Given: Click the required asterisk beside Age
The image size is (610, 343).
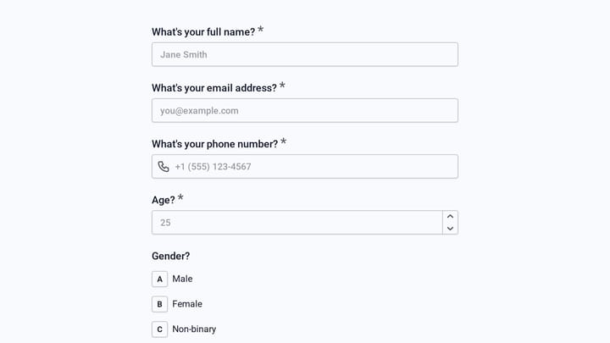Looking at the screenshot, I should 180,197.
